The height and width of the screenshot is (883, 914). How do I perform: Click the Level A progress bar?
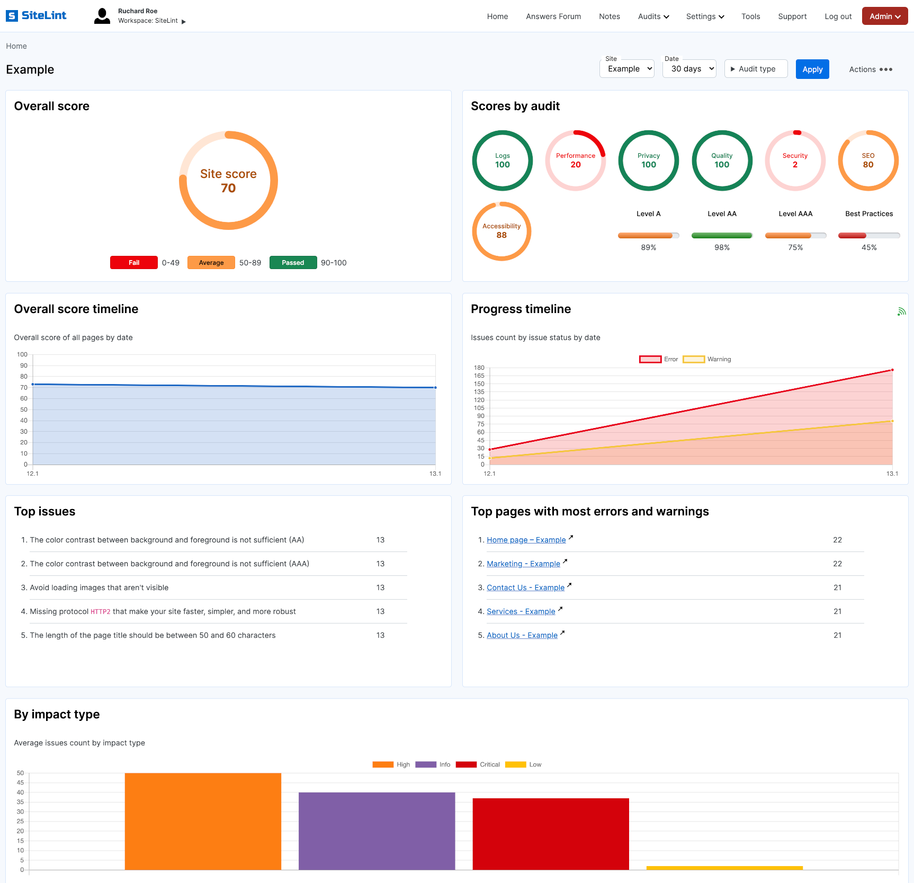point(649,236)
